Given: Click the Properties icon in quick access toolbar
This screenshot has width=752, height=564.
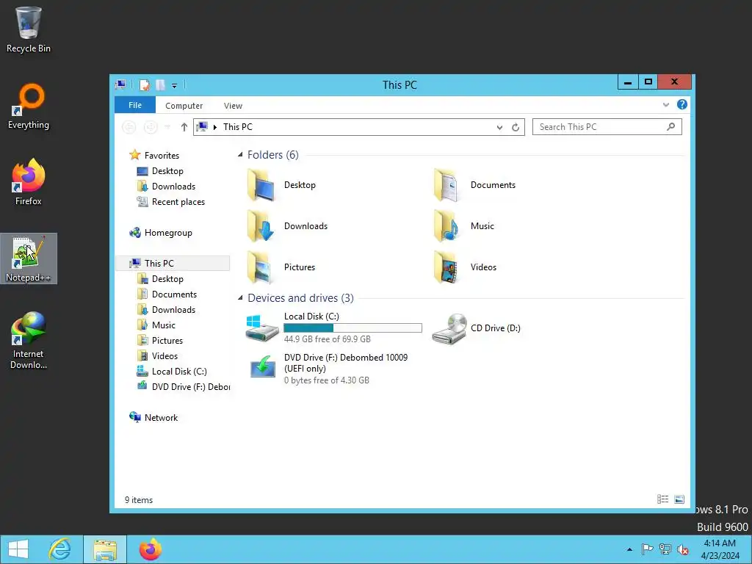Looking at the screenshot, I should coord(145,85).
